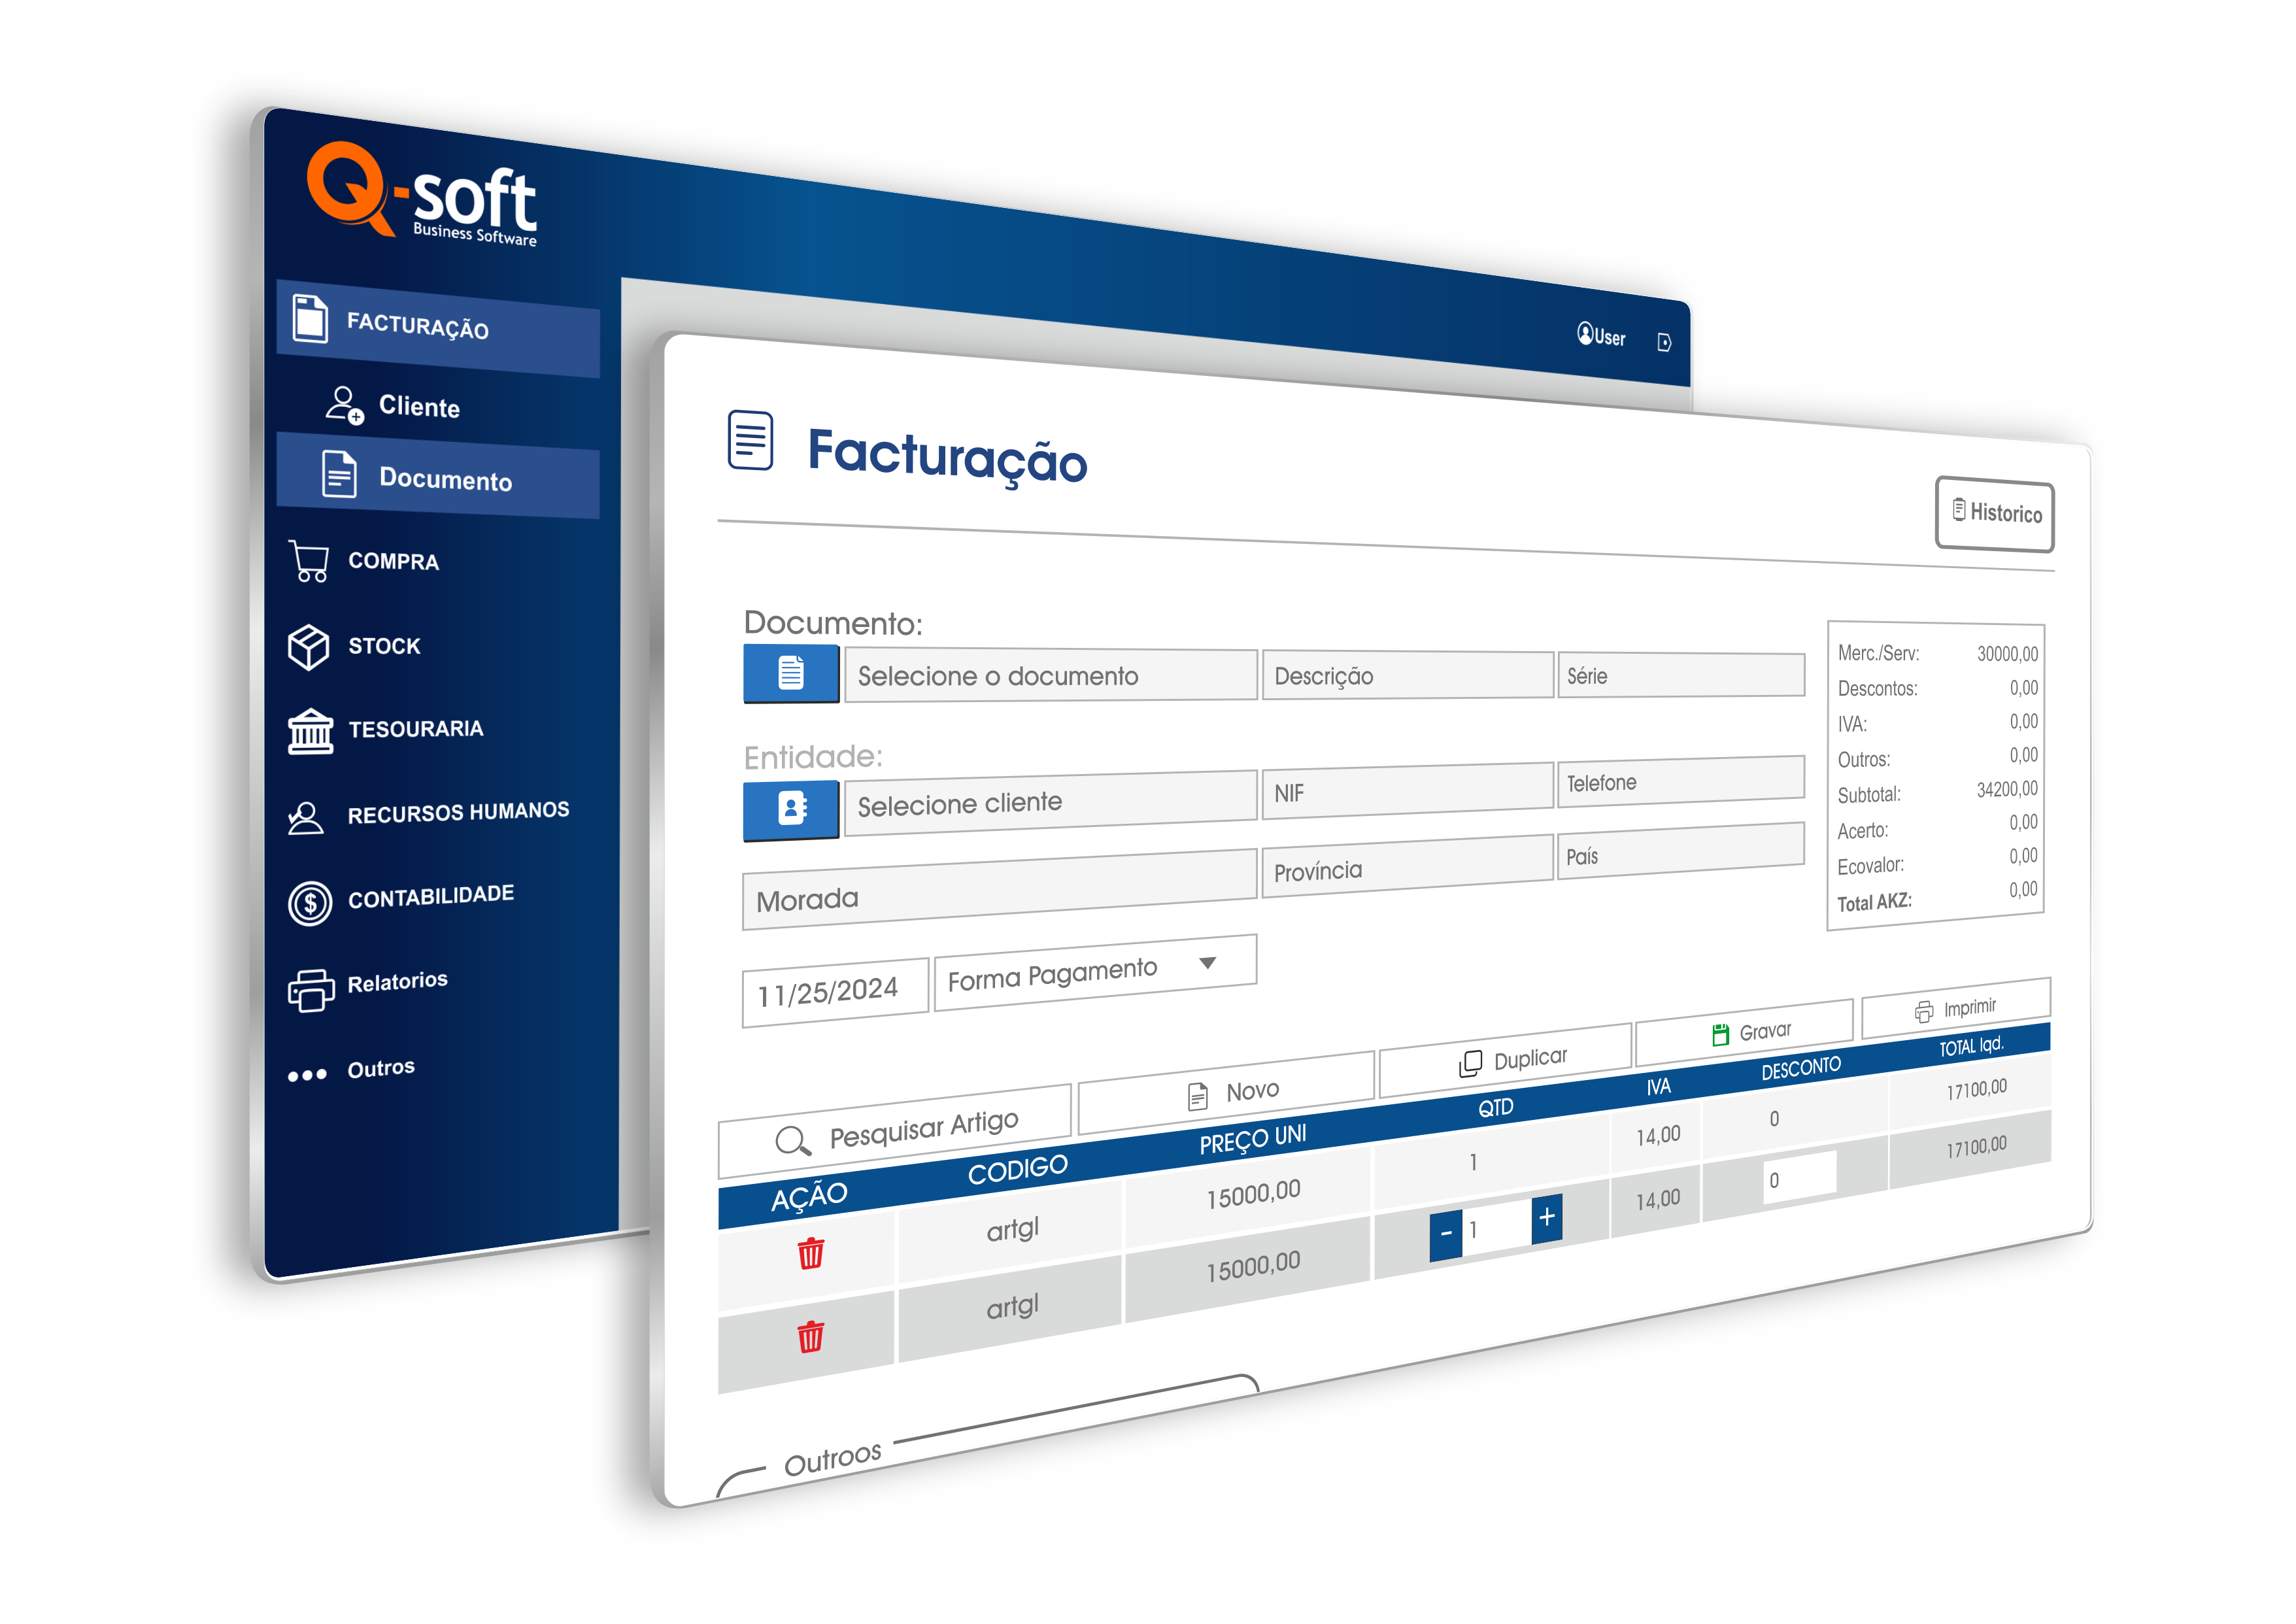Click the Merc./Serv value 30000,00

(2007, 653)
